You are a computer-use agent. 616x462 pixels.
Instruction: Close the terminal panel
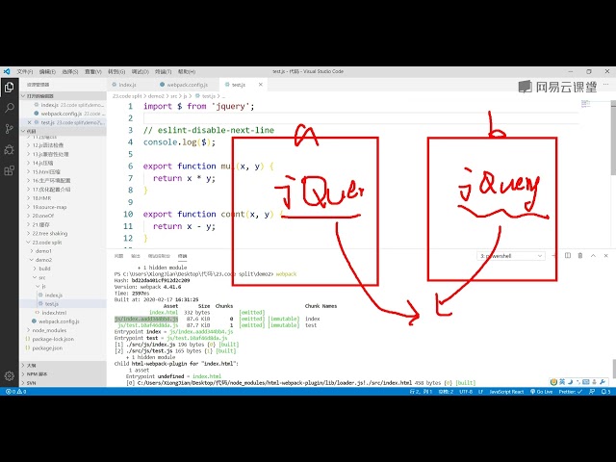[605, 256]
